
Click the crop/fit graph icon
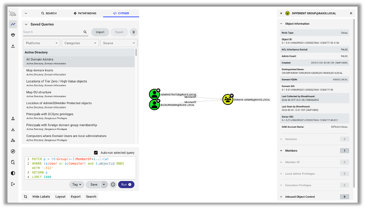pos(25,197)
